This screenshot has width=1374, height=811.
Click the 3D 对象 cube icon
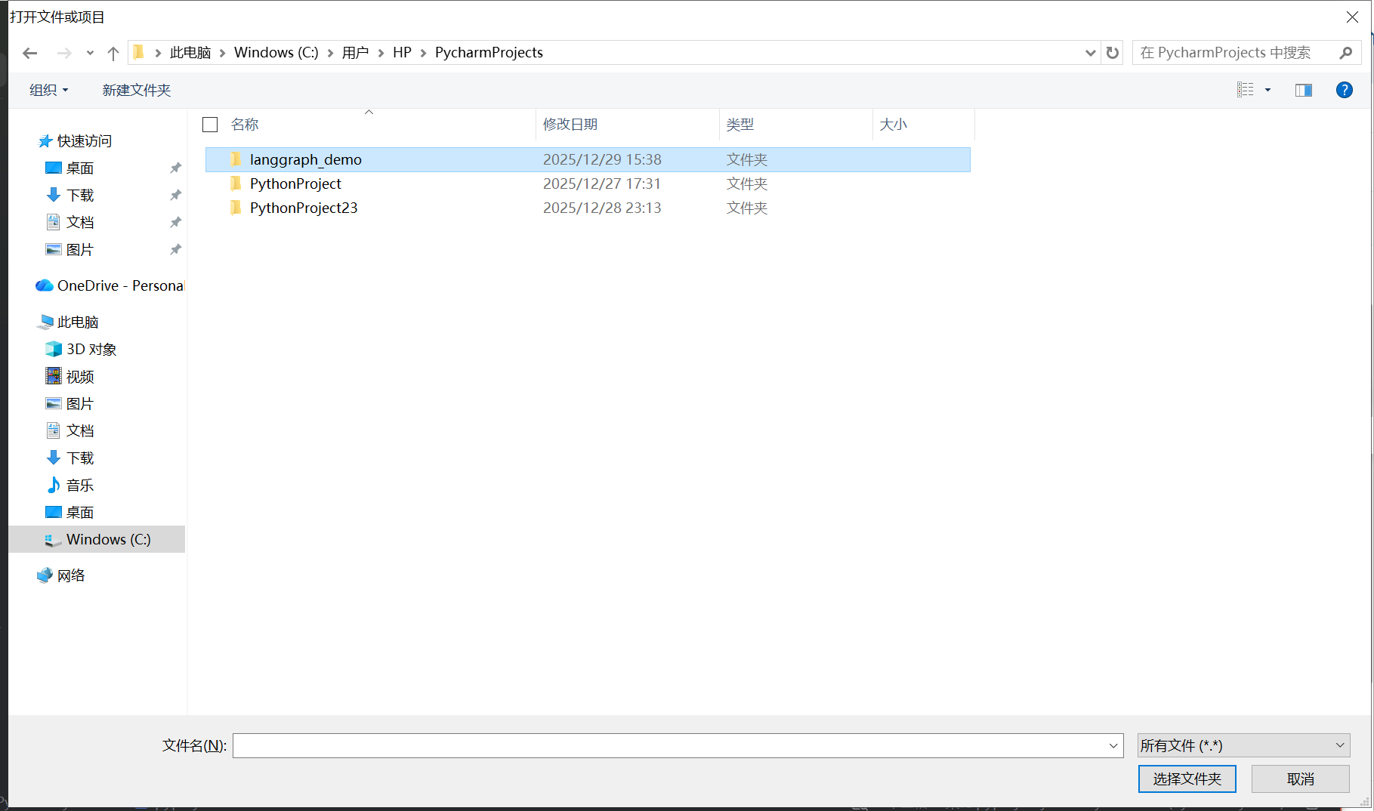54,350
